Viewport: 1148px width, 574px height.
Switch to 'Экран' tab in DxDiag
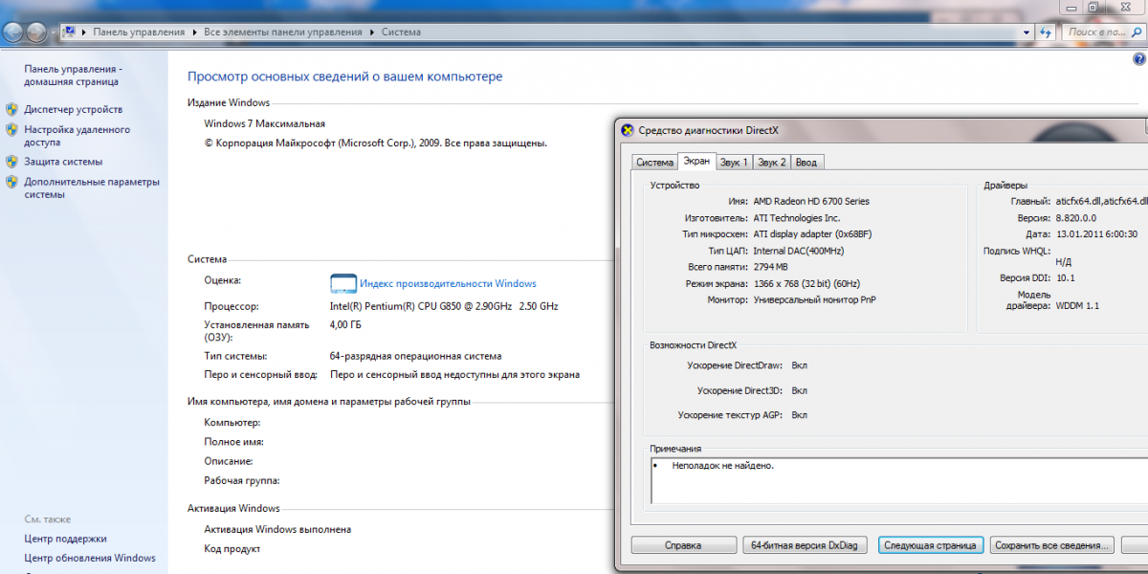tap(696, 162)
